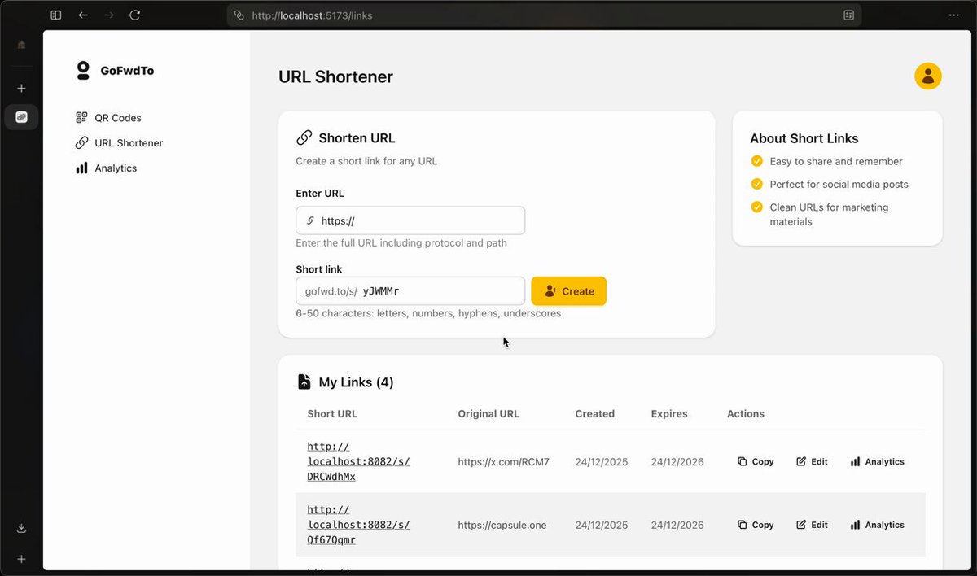The image size is (977, 576).
Task: Edit the capsule.one link entry
Action: pyautogui.click(x=812, y=525)
